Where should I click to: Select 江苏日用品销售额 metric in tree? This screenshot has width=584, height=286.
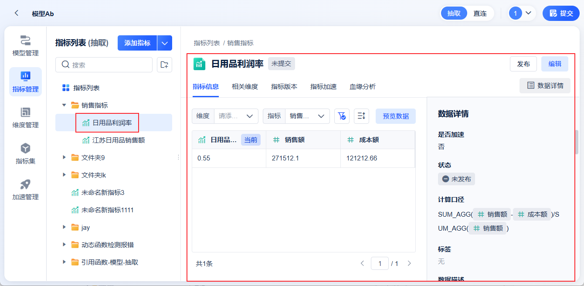click(x=113, y=140)
